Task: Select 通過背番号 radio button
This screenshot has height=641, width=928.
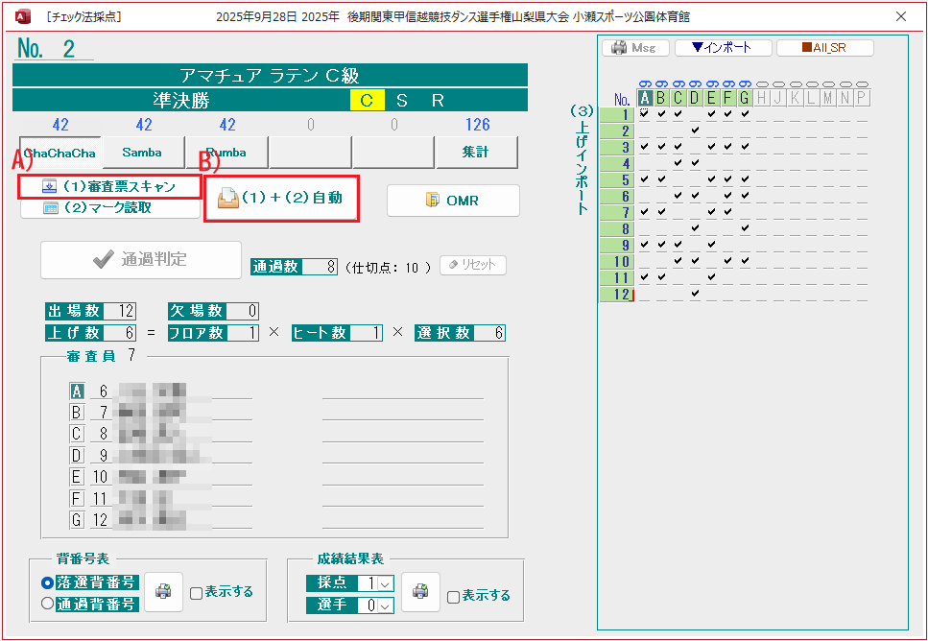Action: (48, 604)
